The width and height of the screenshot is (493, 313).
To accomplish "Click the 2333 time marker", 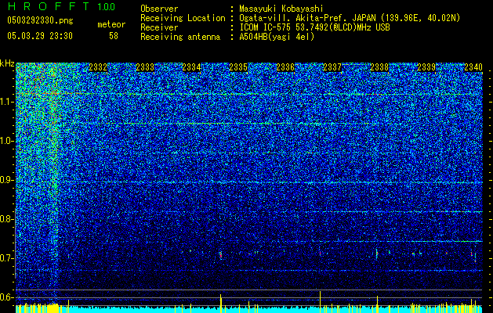I will pyautogui.click(x=145, y=67).
